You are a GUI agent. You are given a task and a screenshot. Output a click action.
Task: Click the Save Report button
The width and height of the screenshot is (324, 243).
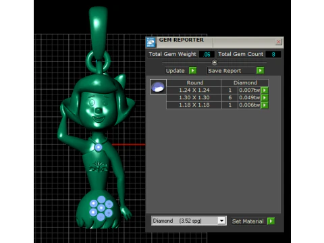[x=232, y=71]
